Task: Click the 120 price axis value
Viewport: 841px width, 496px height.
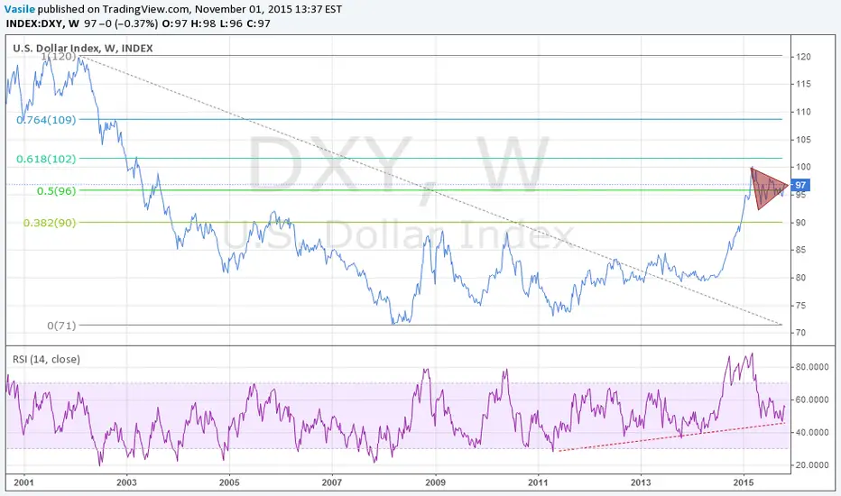Action: [x=803, y=57]
